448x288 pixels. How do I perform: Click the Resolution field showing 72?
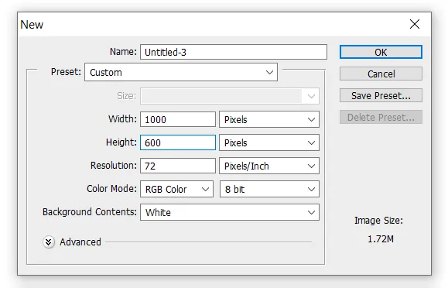tap(178, 166)
